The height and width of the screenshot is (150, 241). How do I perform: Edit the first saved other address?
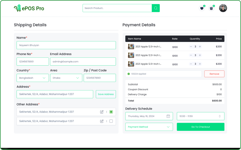[x=102, y=112]
